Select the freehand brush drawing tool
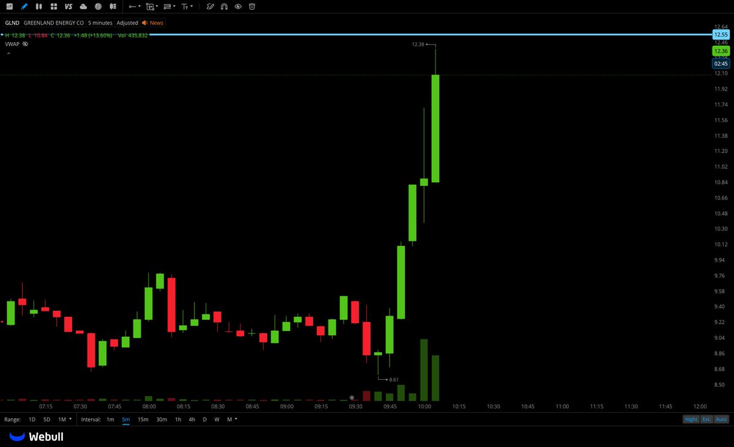This screenshot has height=447, width=734. click(210, 7)
